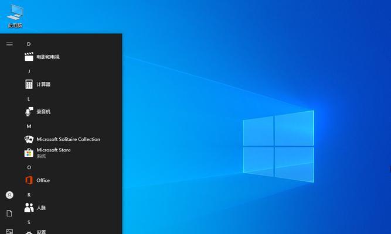Viewport: 391px width, 234px height.
Task: Click the orange Office icon
Action: pyautogui.click(x=29, y=180)
